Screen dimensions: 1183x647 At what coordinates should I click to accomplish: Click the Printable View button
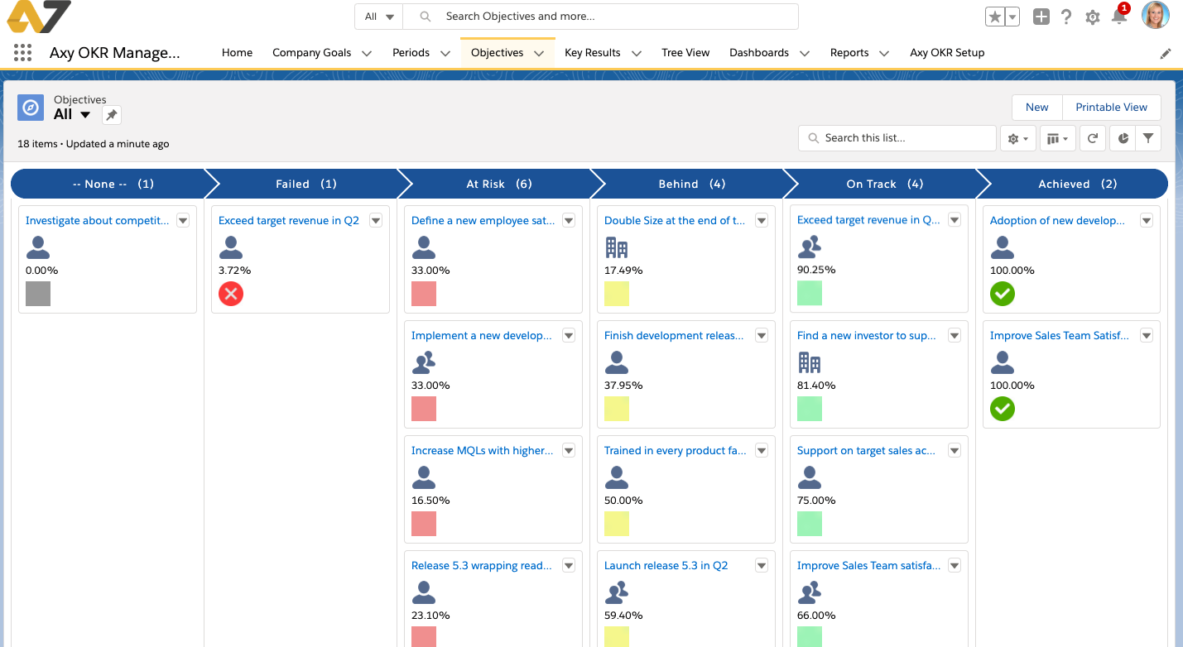(x=1111, y=108)
